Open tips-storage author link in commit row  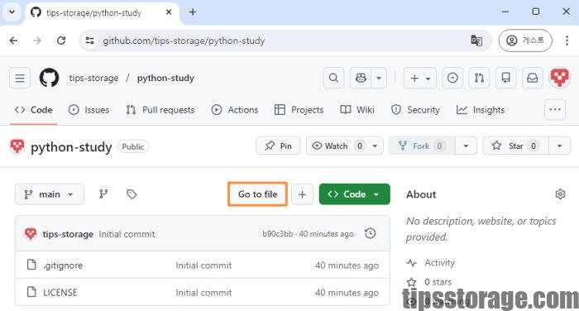(68, 234)
